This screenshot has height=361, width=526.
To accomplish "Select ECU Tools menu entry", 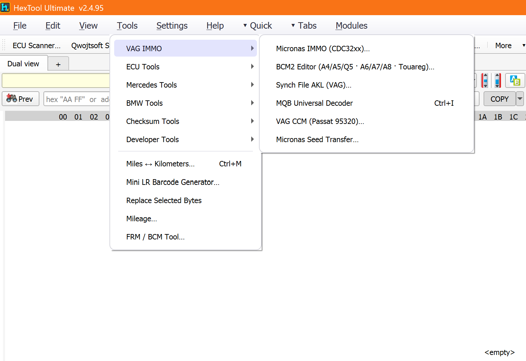I will [x=186, y=66].
